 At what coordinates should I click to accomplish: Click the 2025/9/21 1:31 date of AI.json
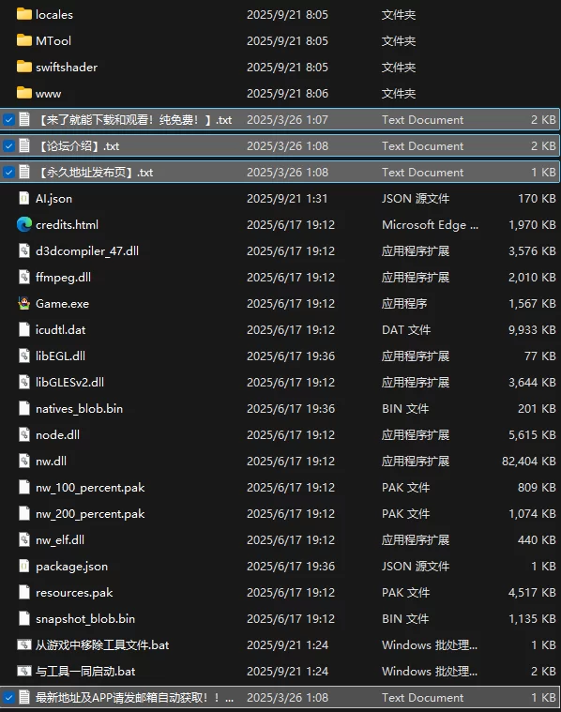point(287,199)
